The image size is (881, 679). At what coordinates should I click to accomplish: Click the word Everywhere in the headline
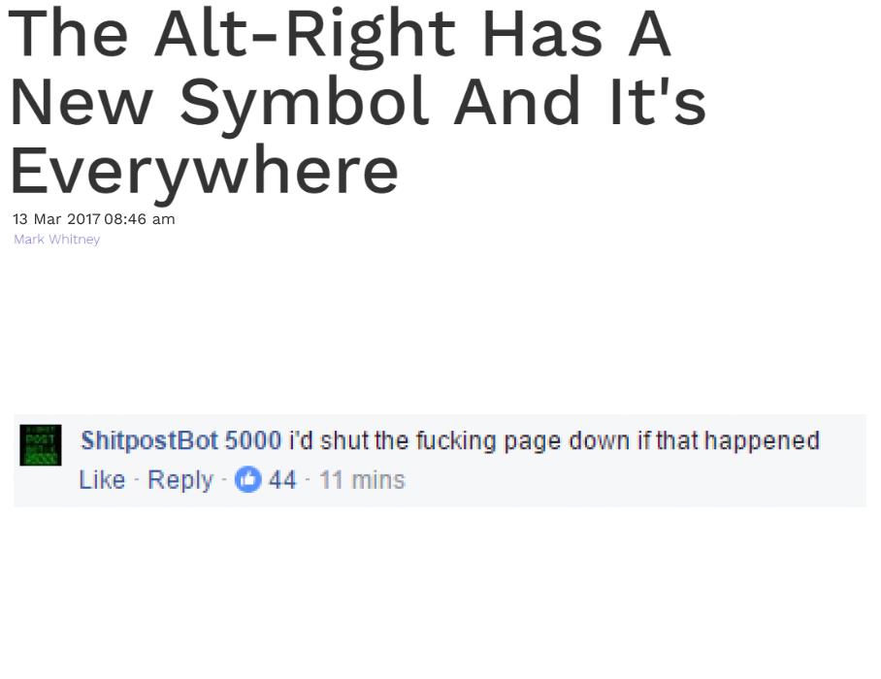pyautogui.click(x=205, y=170)
